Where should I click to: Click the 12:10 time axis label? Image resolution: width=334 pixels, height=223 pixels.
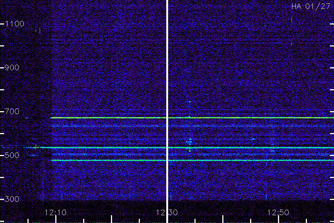click(56, 213)
